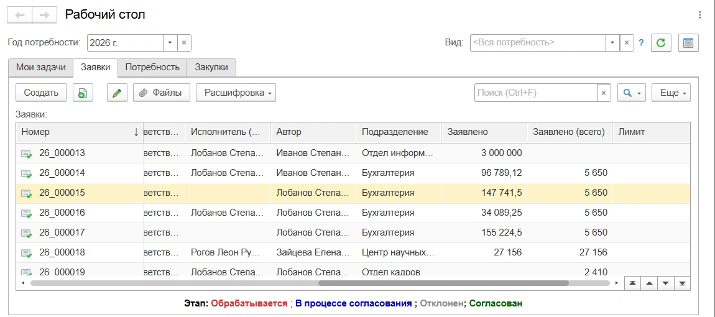Open help via the blue question mark
Screen dimensions: 715x317
(x=641, y=43)
